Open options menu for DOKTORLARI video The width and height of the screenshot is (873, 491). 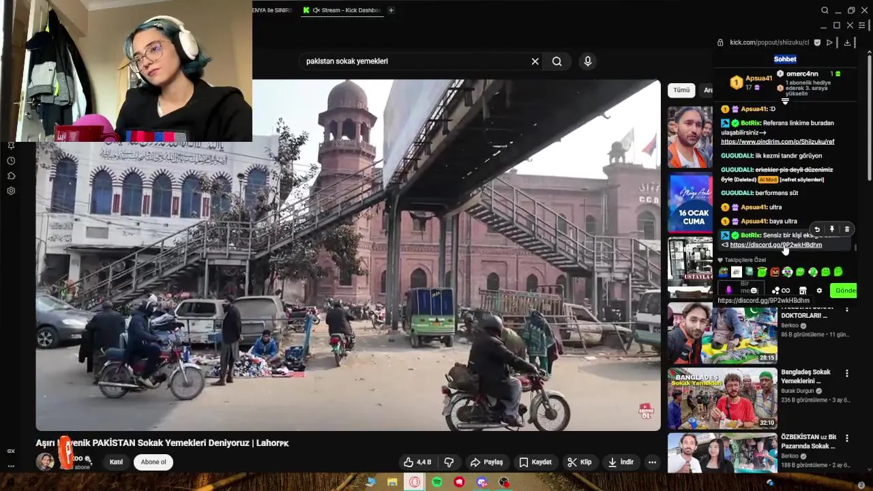[x=847, y=309]
